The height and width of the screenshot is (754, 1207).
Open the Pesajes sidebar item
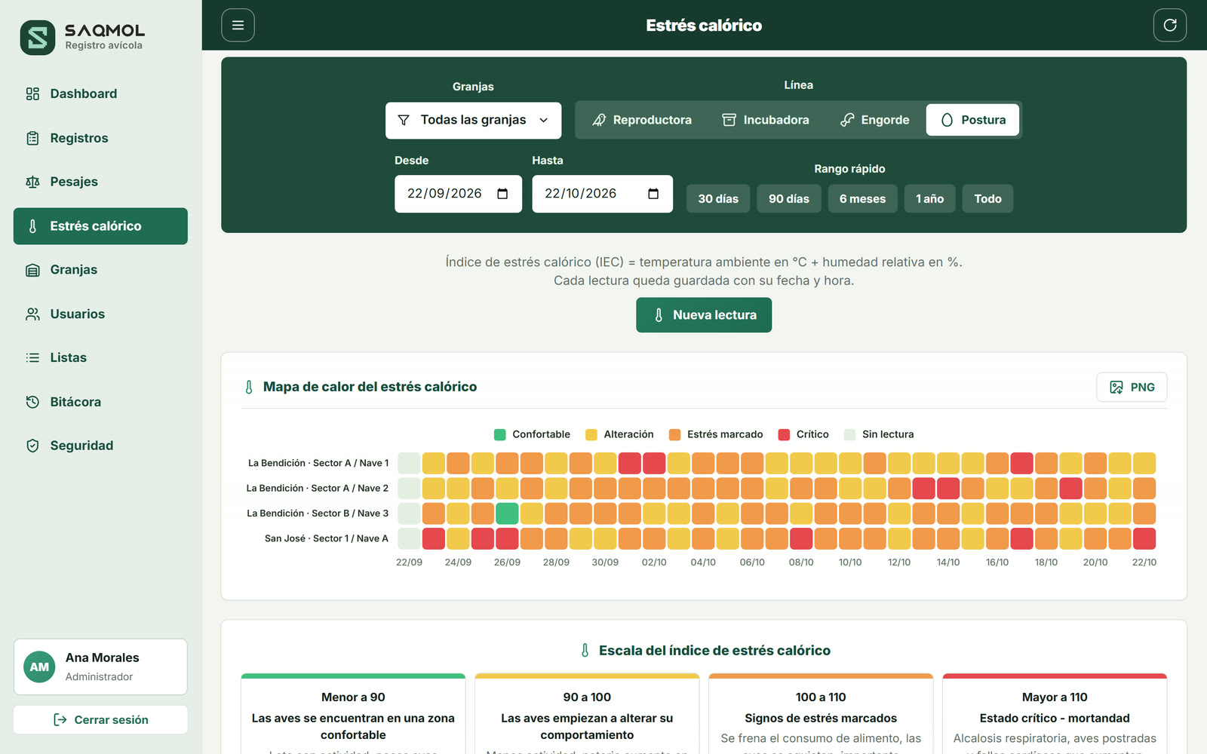pos(100,182)
